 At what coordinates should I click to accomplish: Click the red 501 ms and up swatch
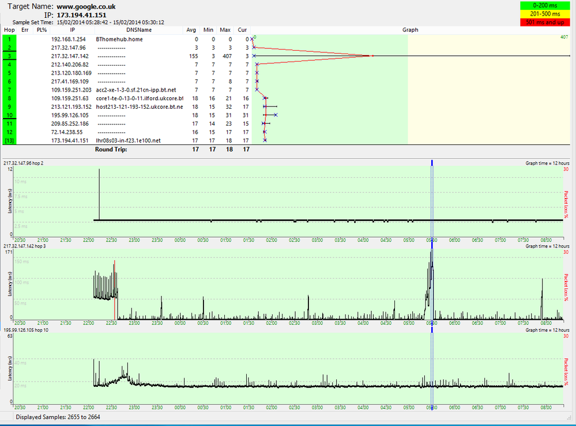click(545, 22)
